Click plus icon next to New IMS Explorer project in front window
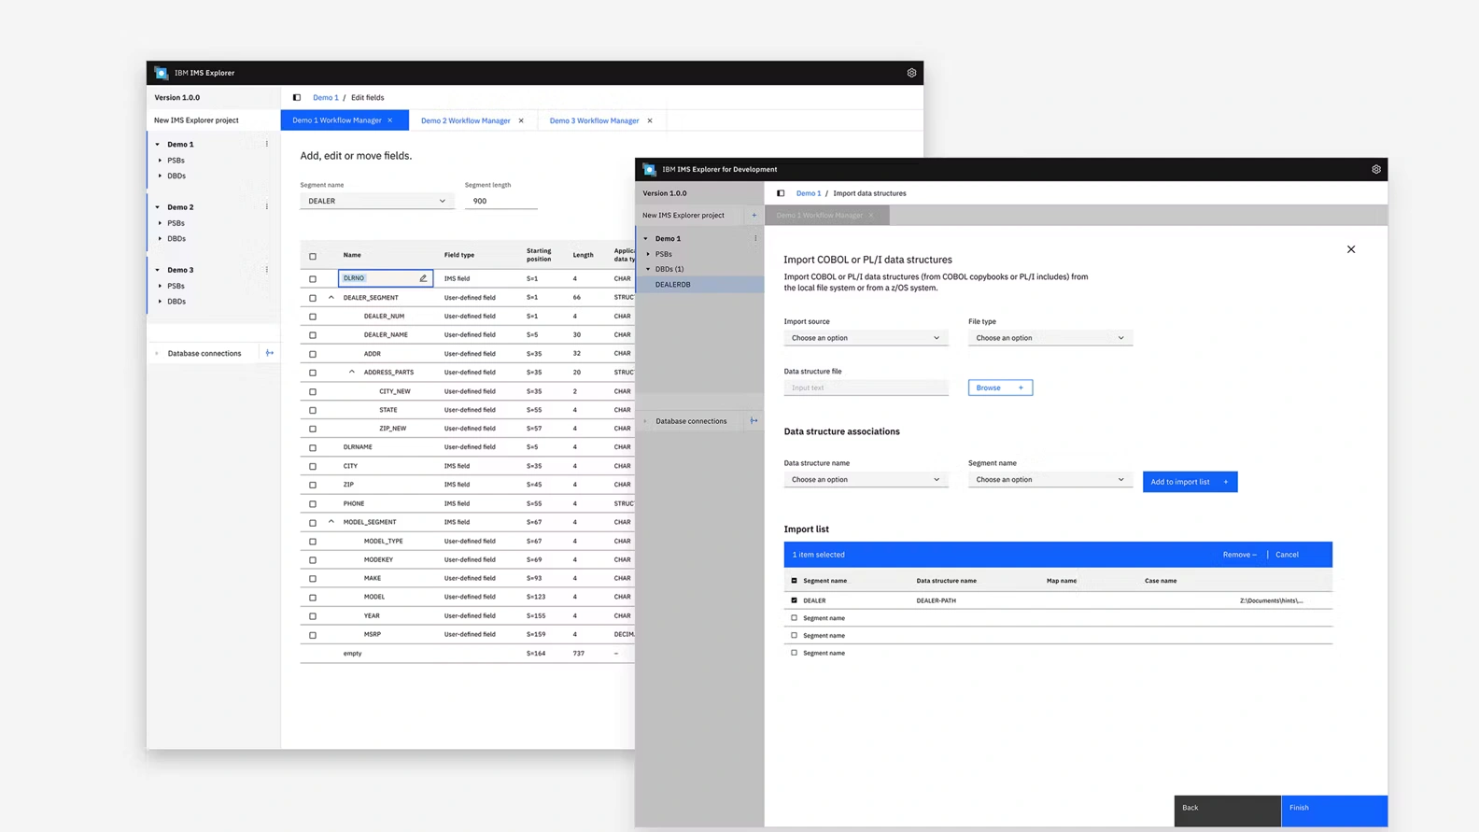The height and width of the screenshot is (832, 1479). point(754,215)
